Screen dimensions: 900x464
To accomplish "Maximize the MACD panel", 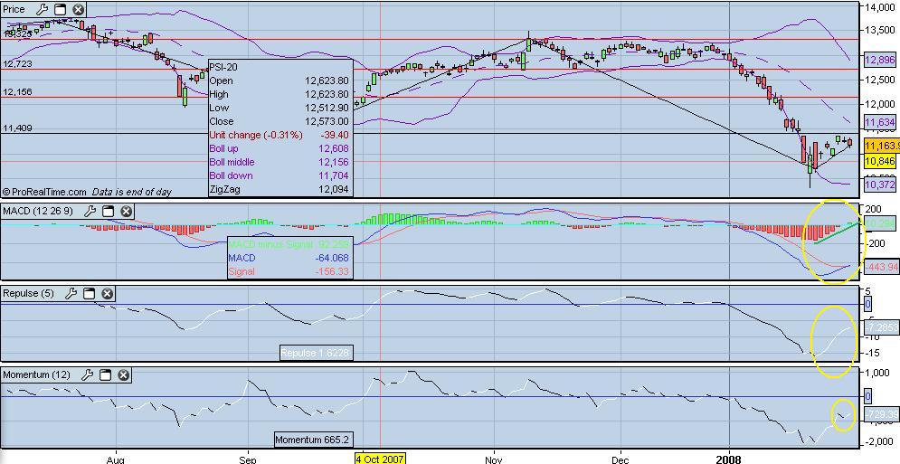I will point(108,212).
